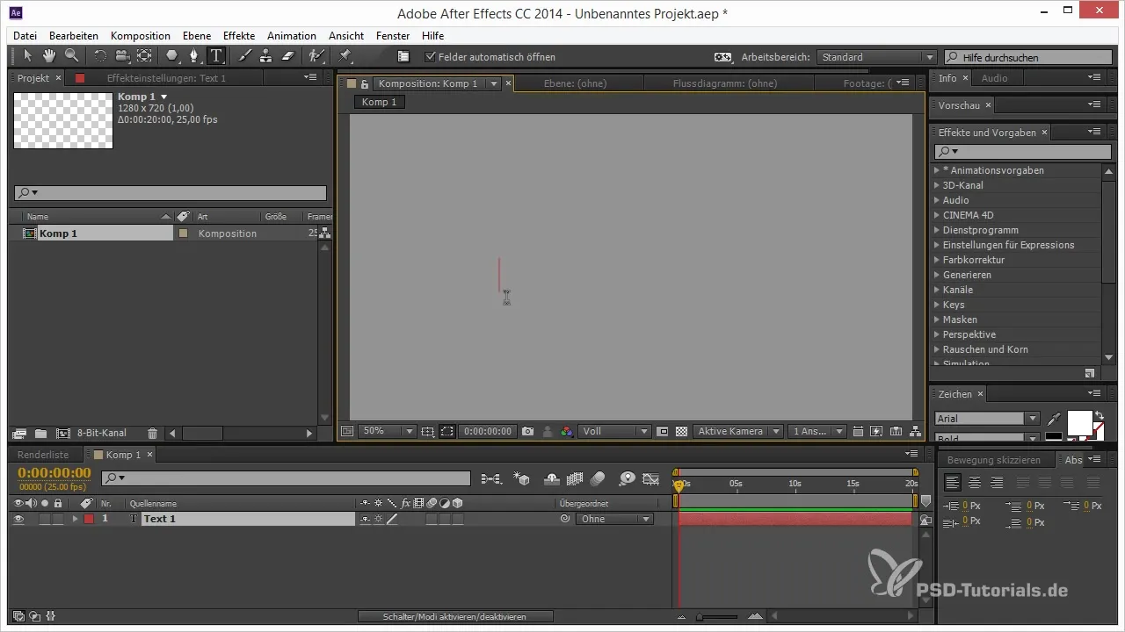Viewport: 1125px width, 632px height.
Task: Select the Eraser tool
Action: pos(287,56)
